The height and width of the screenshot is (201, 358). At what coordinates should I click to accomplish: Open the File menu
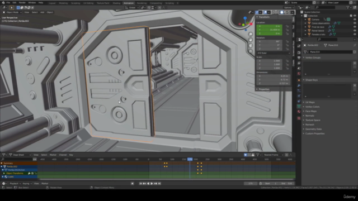[8, 3]
